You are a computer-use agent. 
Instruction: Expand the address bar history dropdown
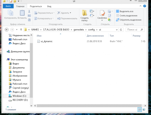click(117, 30)
